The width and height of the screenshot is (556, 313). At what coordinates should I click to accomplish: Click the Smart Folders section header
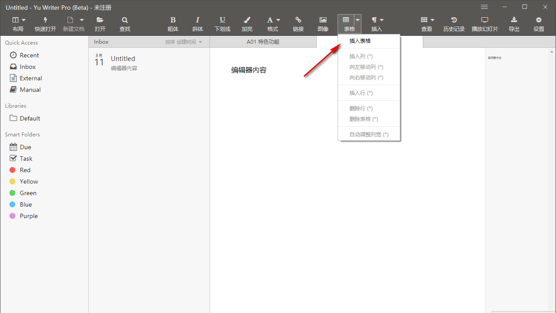coord(23,135)
